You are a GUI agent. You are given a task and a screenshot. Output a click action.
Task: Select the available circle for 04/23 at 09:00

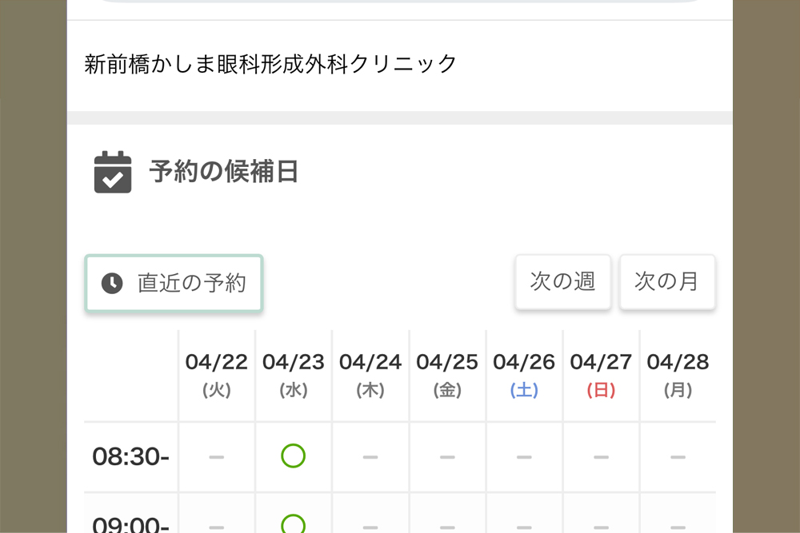[294, 524]
